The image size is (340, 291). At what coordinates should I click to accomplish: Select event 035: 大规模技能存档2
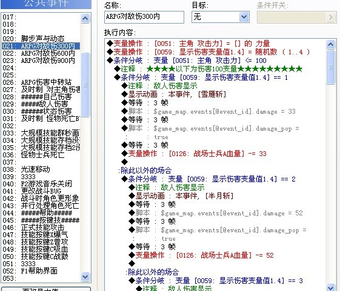point(41,148)
